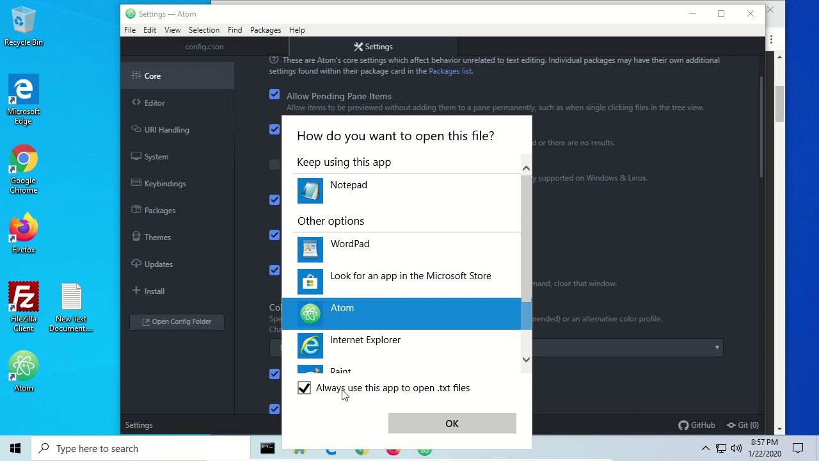This screenshot has width=819, height=461.
Task: Open the Action Center notifications icon
Action: tap(798, 448)
